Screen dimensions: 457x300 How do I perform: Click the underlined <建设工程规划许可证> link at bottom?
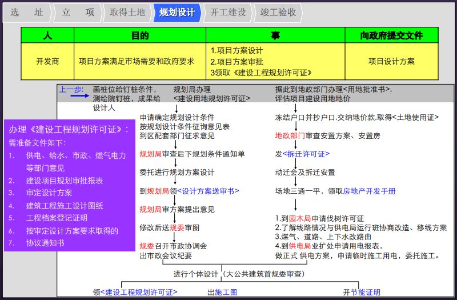point(139,292)
